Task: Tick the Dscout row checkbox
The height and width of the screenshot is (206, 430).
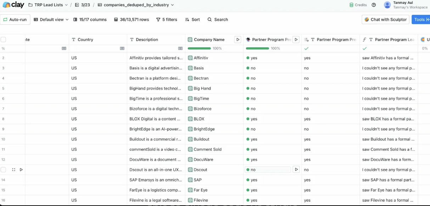Action: point(3,170)
